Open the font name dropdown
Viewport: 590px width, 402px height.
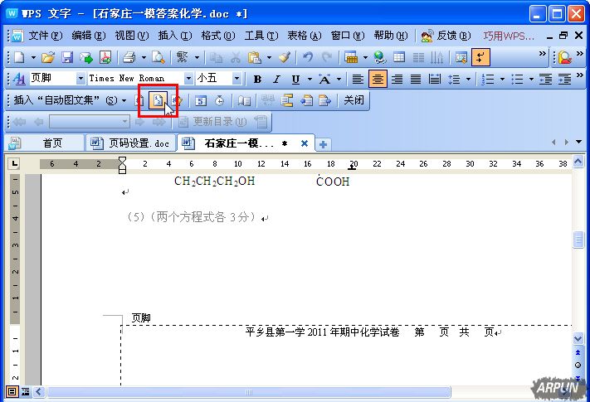point(188,79)
